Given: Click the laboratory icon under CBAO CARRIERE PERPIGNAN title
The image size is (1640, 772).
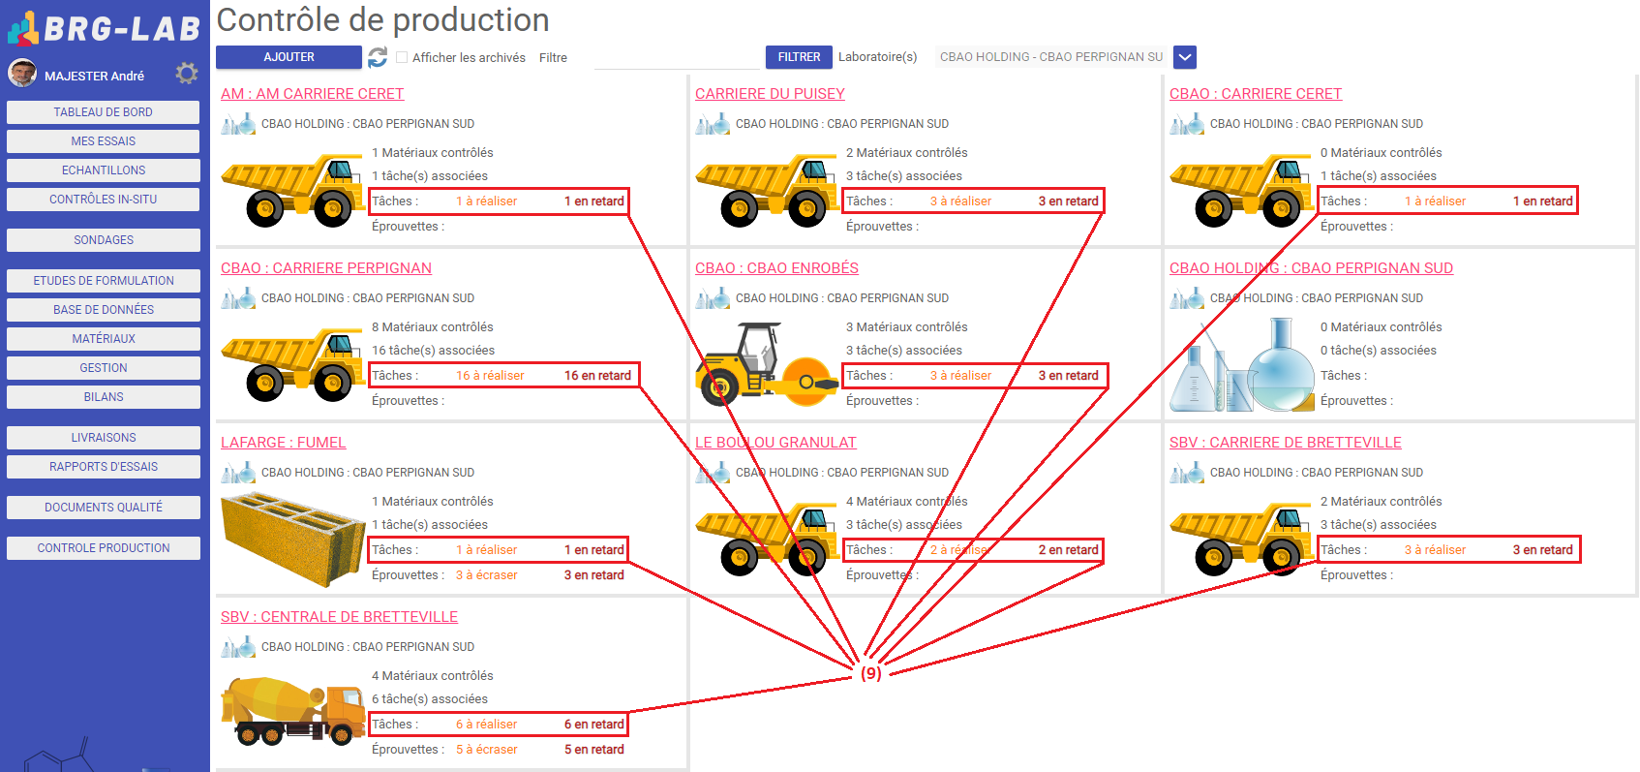Looking at the screenshot, I should [x=238, y=298].
